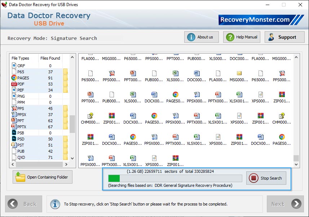Click the yellow folder icon on the PPS row
The width and height of the screenshot is (309, 217).
(x=65, y=108)
